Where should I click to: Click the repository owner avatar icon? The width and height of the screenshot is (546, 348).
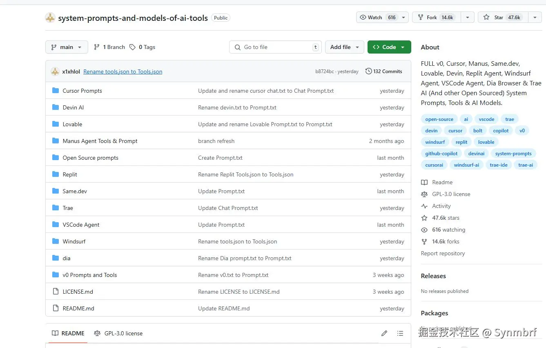[x=50, y=18]
